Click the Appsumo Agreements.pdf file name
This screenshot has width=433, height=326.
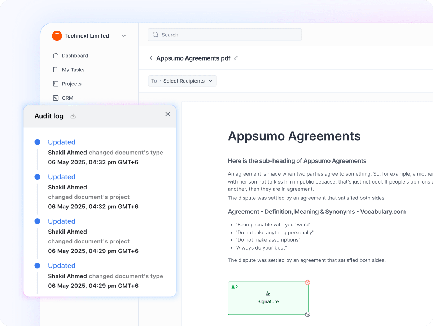193,58
